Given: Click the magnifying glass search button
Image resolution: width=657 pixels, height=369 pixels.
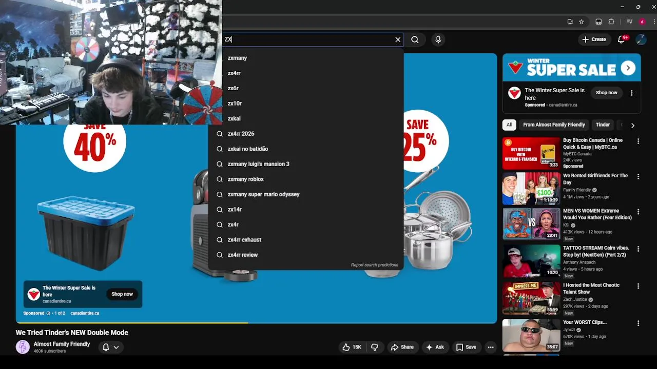Looking at the screenshot, I should coord(415,39).
